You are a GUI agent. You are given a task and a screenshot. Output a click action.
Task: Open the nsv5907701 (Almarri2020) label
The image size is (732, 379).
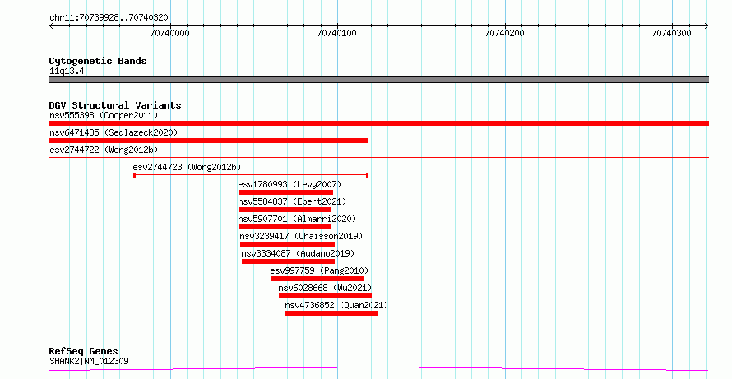click(297, 219)
